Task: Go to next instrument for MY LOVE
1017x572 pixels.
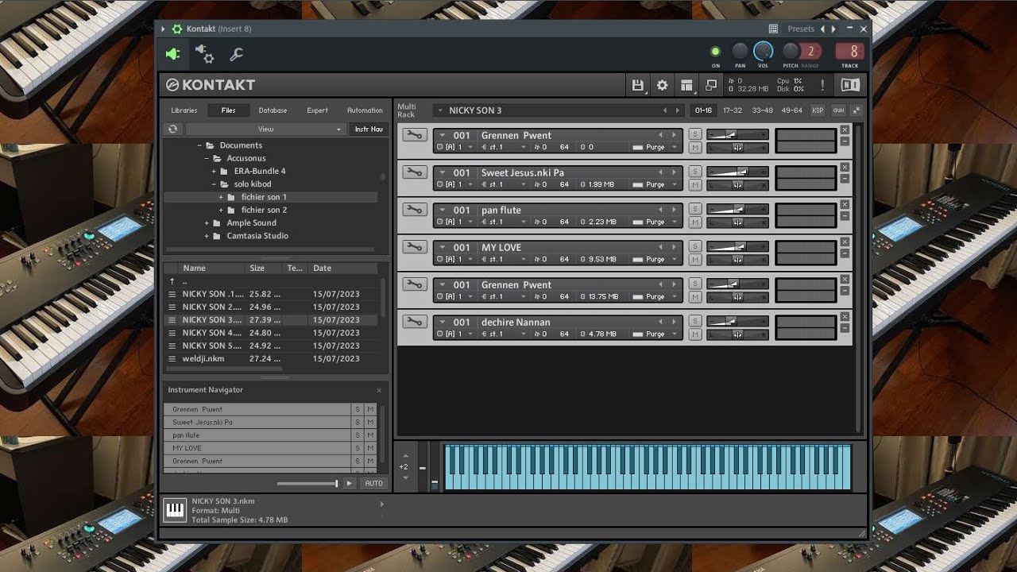Action: click(674, 247)
